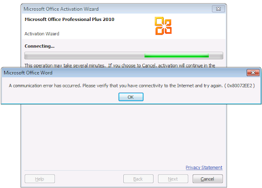This screenshot has width=262, height=188.
Task: Click the blank wizard area above Privacy Statement
Action: (x=124, y=134)
